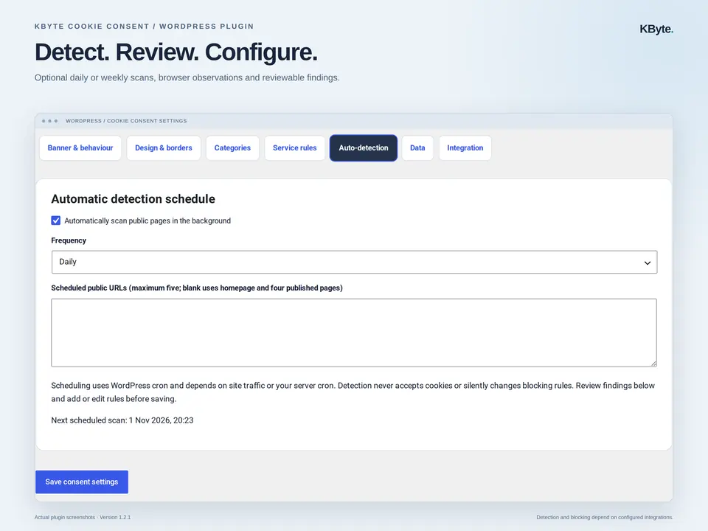The width and height of the screenshot is (708, 531).
Task: Click the textarea resize handle corner
Action: point(654,364)
